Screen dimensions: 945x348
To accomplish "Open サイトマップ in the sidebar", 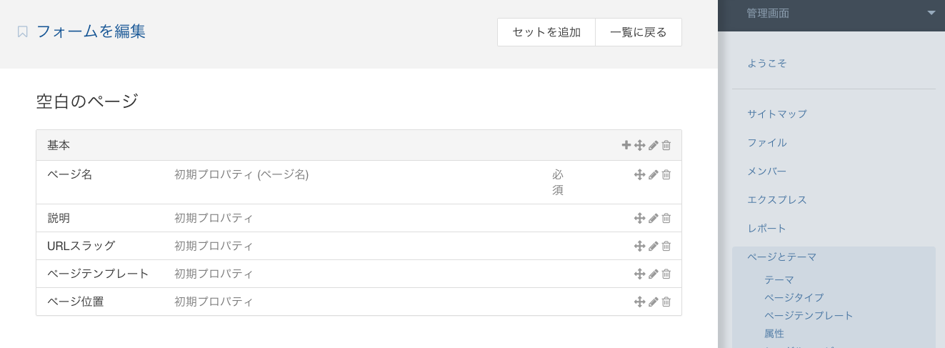I will coord(777,114).
